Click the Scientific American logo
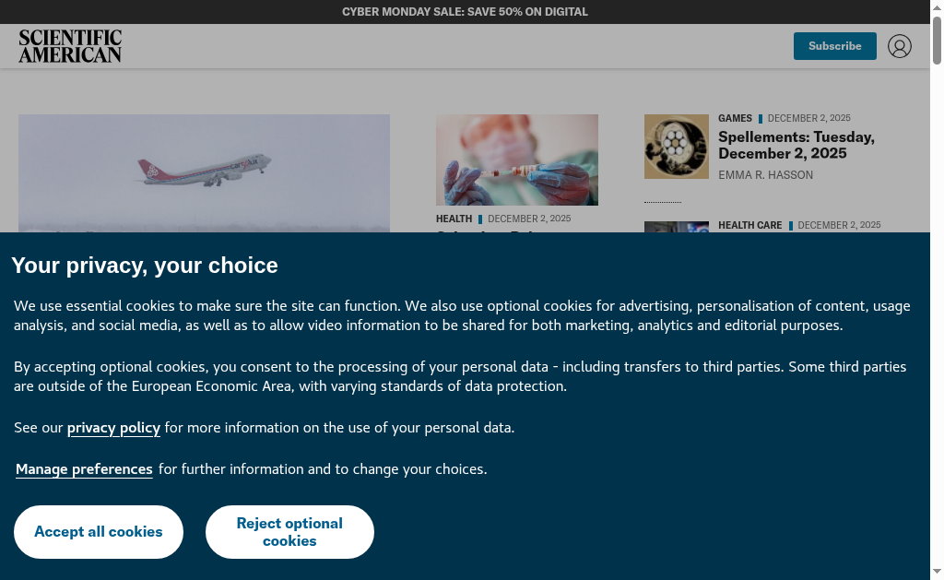944x580 pixels. (70, 46)
